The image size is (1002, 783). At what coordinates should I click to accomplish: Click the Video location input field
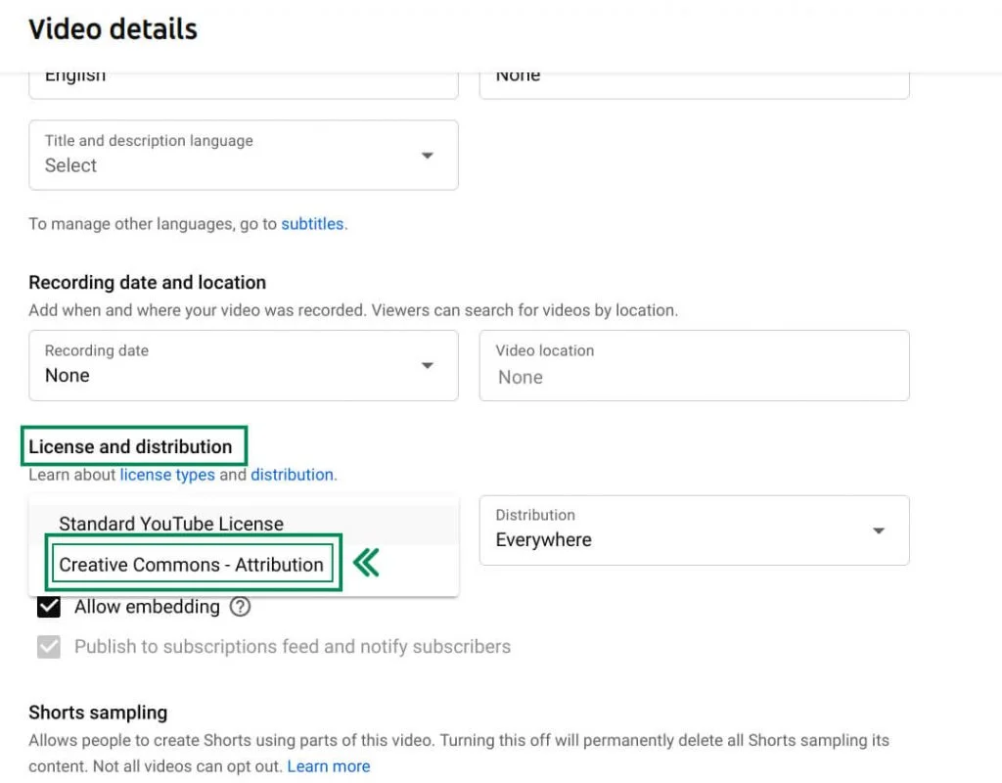tap(694, 365)
